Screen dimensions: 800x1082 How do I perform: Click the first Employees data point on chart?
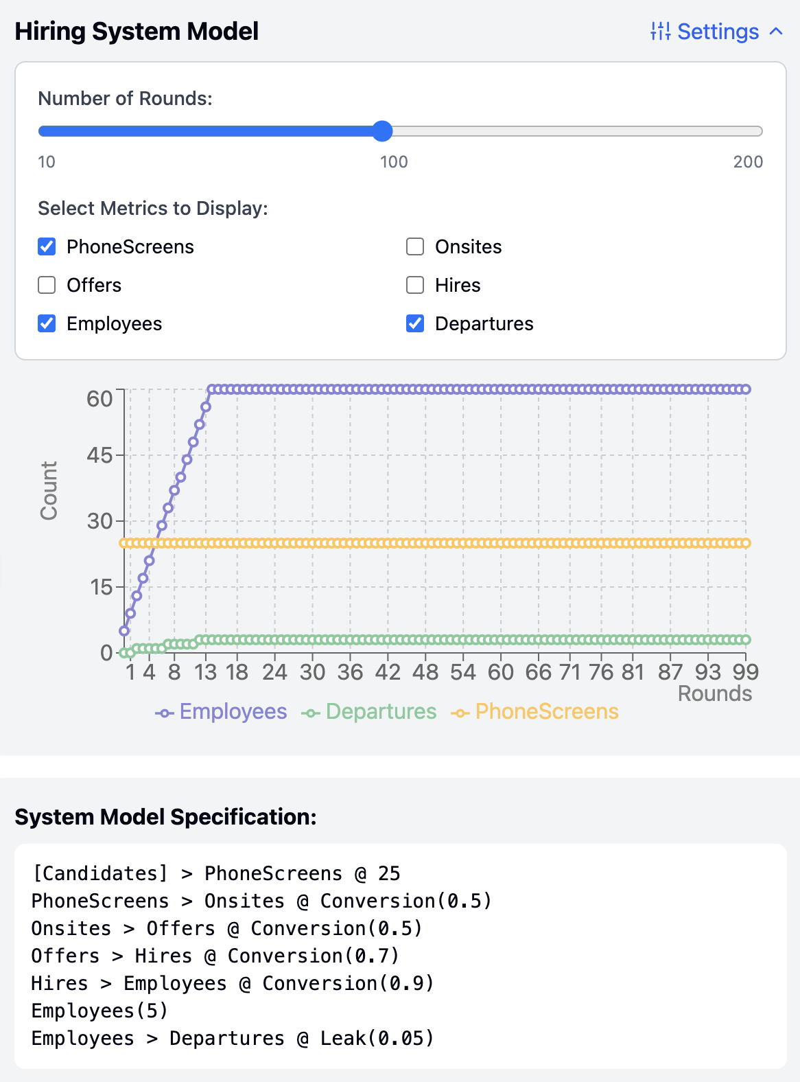click(124, 631)
